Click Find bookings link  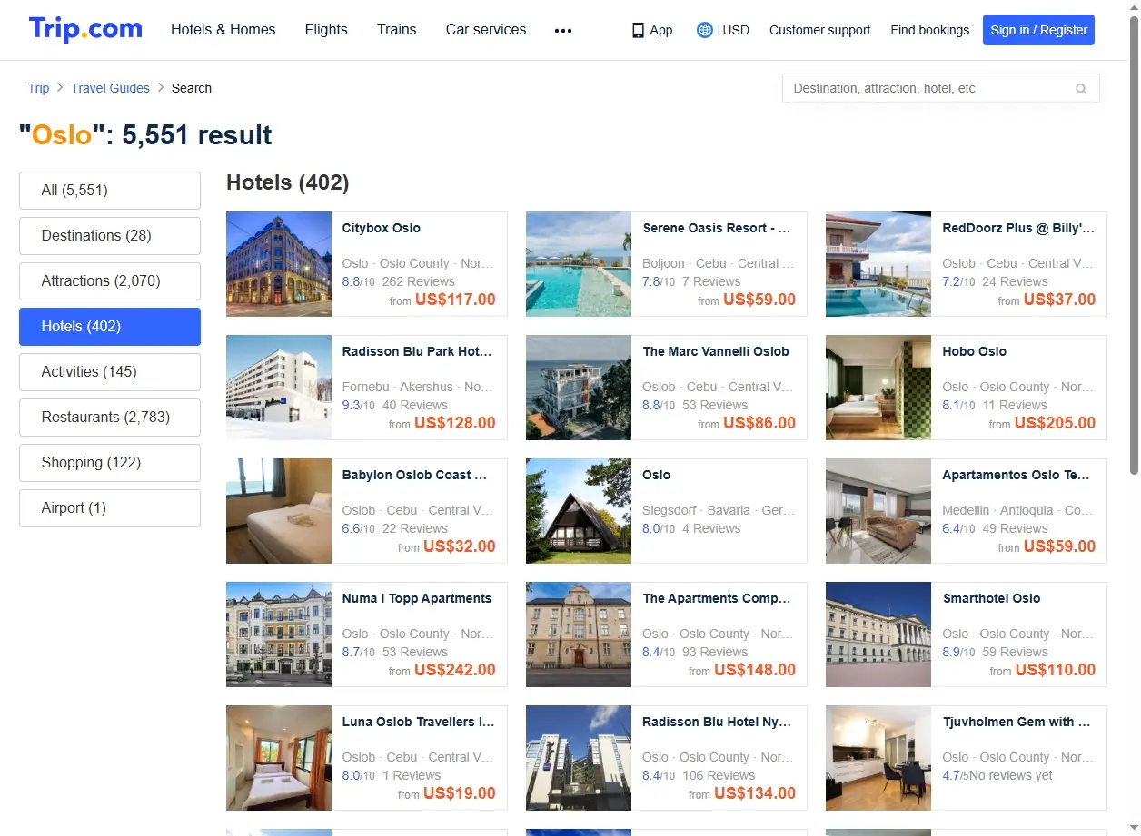click(929, 30)
